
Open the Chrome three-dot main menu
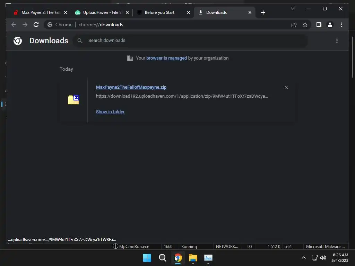(341, 25)
